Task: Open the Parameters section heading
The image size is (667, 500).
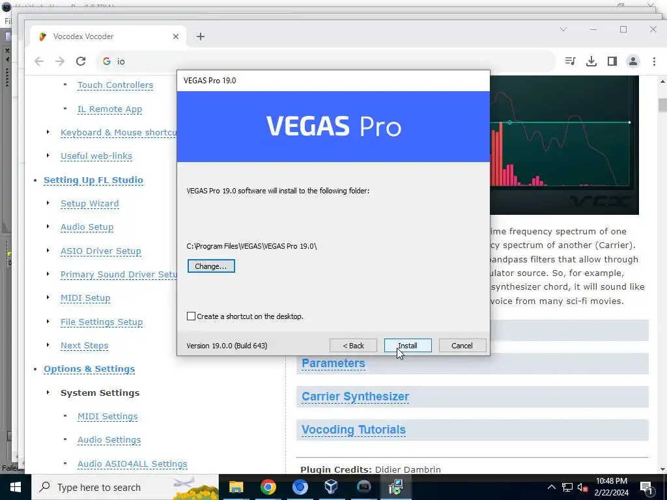Action: pyautogui.click(x=333, y=363)
